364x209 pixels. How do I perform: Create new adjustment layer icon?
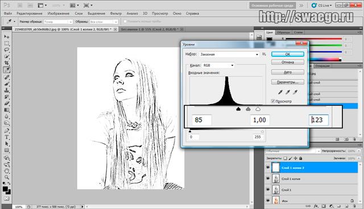click(x=331, y=206)
